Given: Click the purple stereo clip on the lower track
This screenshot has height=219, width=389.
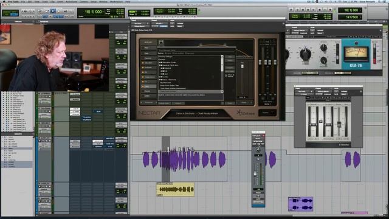Looking at the screenshot, I should 300,204.
